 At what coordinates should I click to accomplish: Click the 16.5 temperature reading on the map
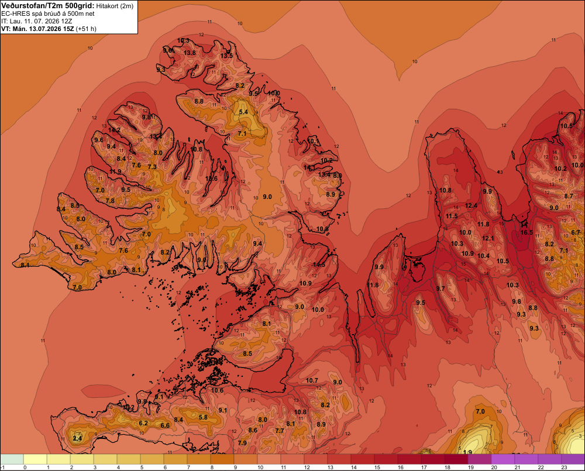[526, 232]
